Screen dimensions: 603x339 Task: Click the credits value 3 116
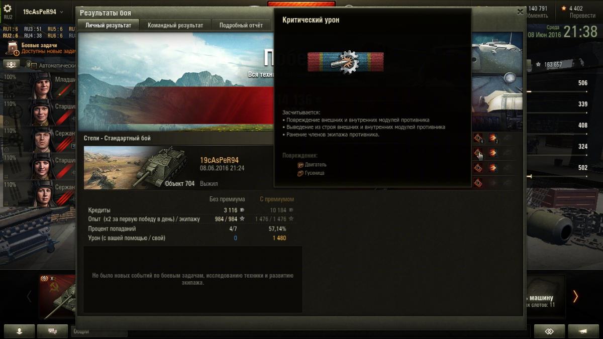pos(231,210)
